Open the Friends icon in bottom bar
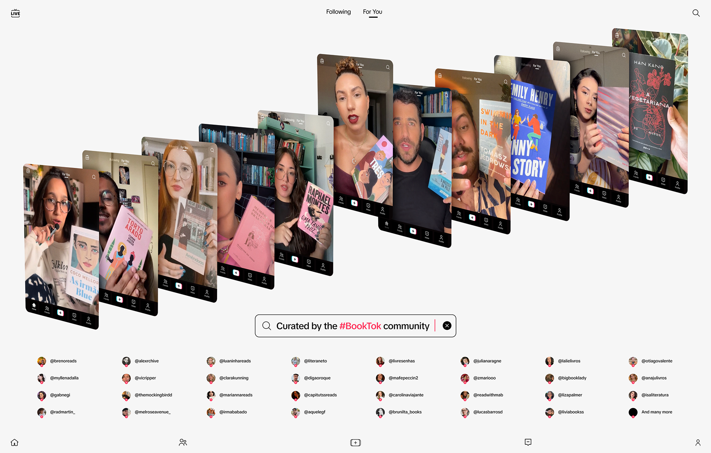711x453 pixels. [x=183, y=442]
